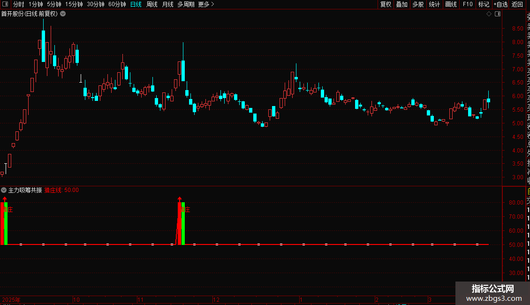Select the 日线 daily chart tab
This screenshot has height=305, width=530.
[136, 4]
